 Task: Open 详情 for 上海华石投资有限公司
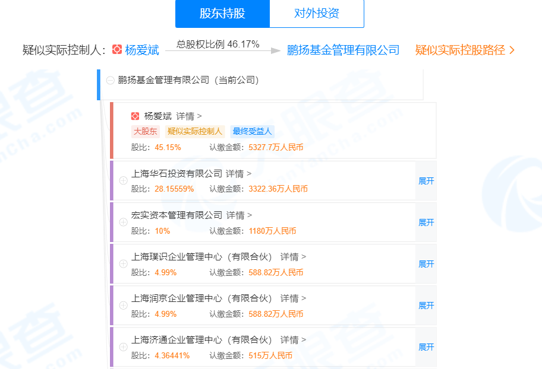238,174
